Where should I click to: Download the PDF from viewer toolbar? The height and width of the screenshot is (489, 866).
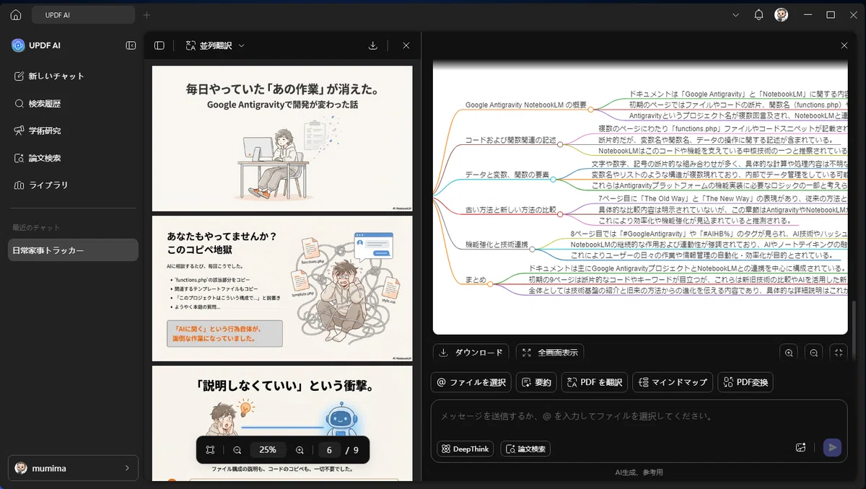(x=373, y=45)
